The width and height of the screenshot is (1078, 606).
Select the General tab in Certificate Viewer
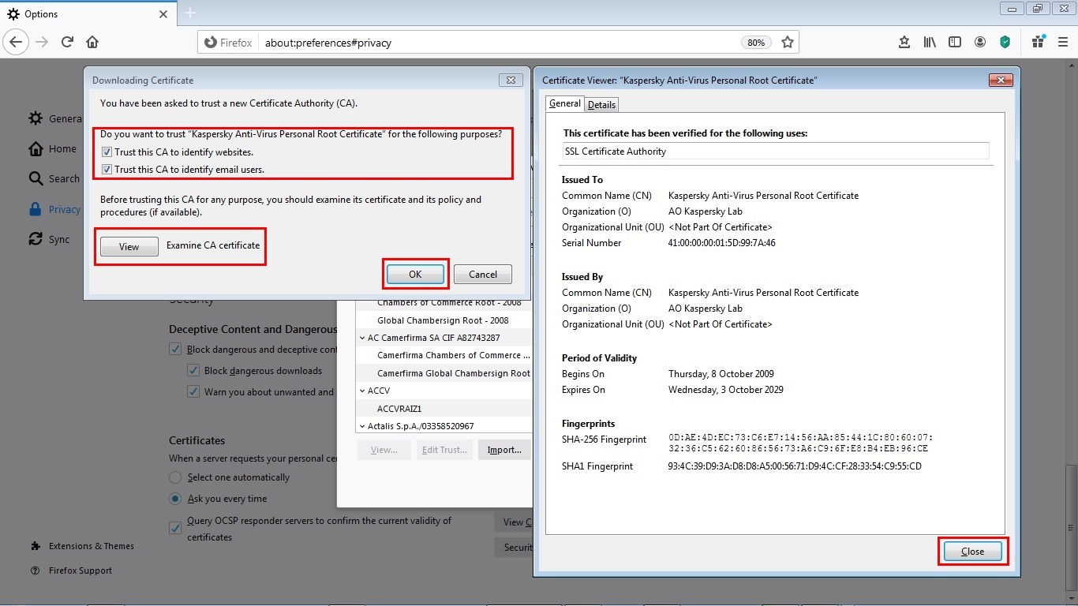565,103
